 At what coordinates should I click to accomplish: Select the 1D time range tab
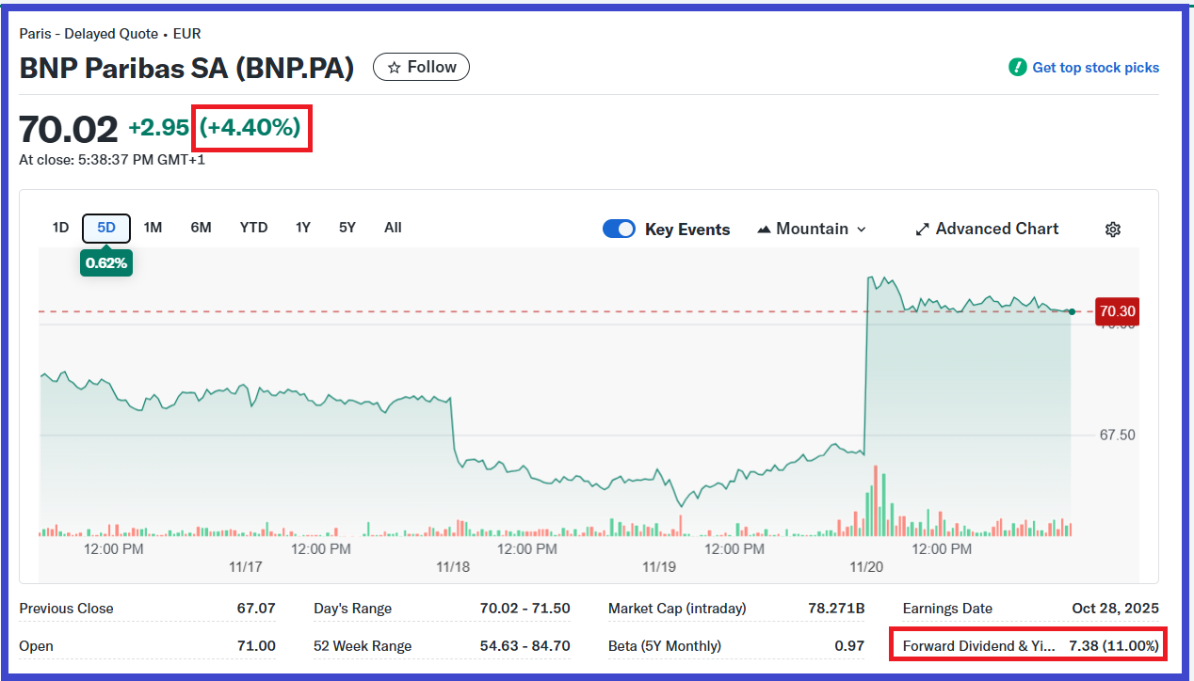point(60,228)
